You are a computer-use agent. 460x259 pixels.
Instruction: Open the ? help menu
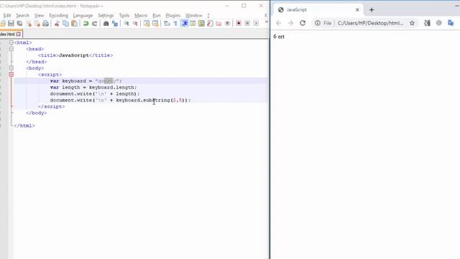[x=208, y=16]
